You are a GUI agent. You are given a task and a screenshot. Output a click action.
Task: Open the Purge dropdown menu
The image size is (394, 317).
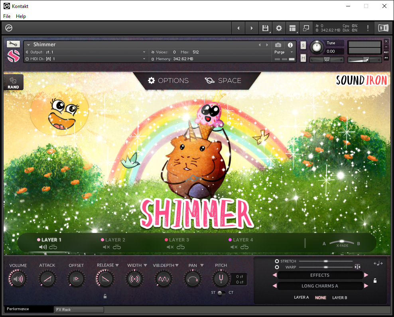(284, 52)
